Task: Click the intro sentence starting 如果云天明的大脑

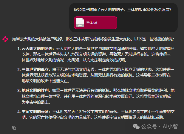Action: point(93,39)
